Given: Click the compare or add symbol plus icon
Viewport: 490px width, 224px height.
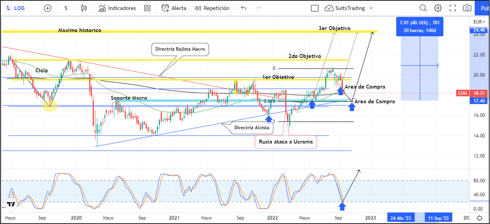Looking at the screenshot, I should point(48,8).
